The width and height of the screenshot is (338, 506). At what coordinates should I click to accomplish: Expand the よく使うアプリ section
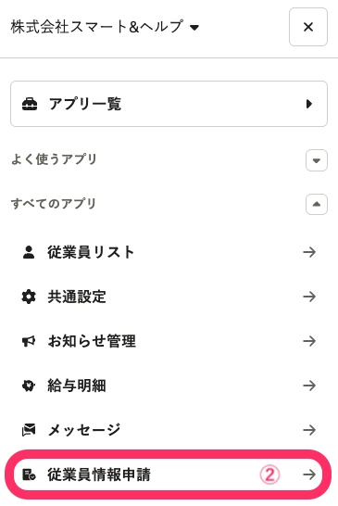(x=317, y=160)
